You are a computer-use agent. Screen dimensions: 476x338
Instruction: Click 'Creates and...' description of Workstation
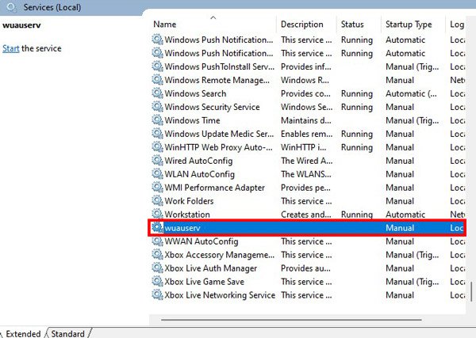(306, 215)
